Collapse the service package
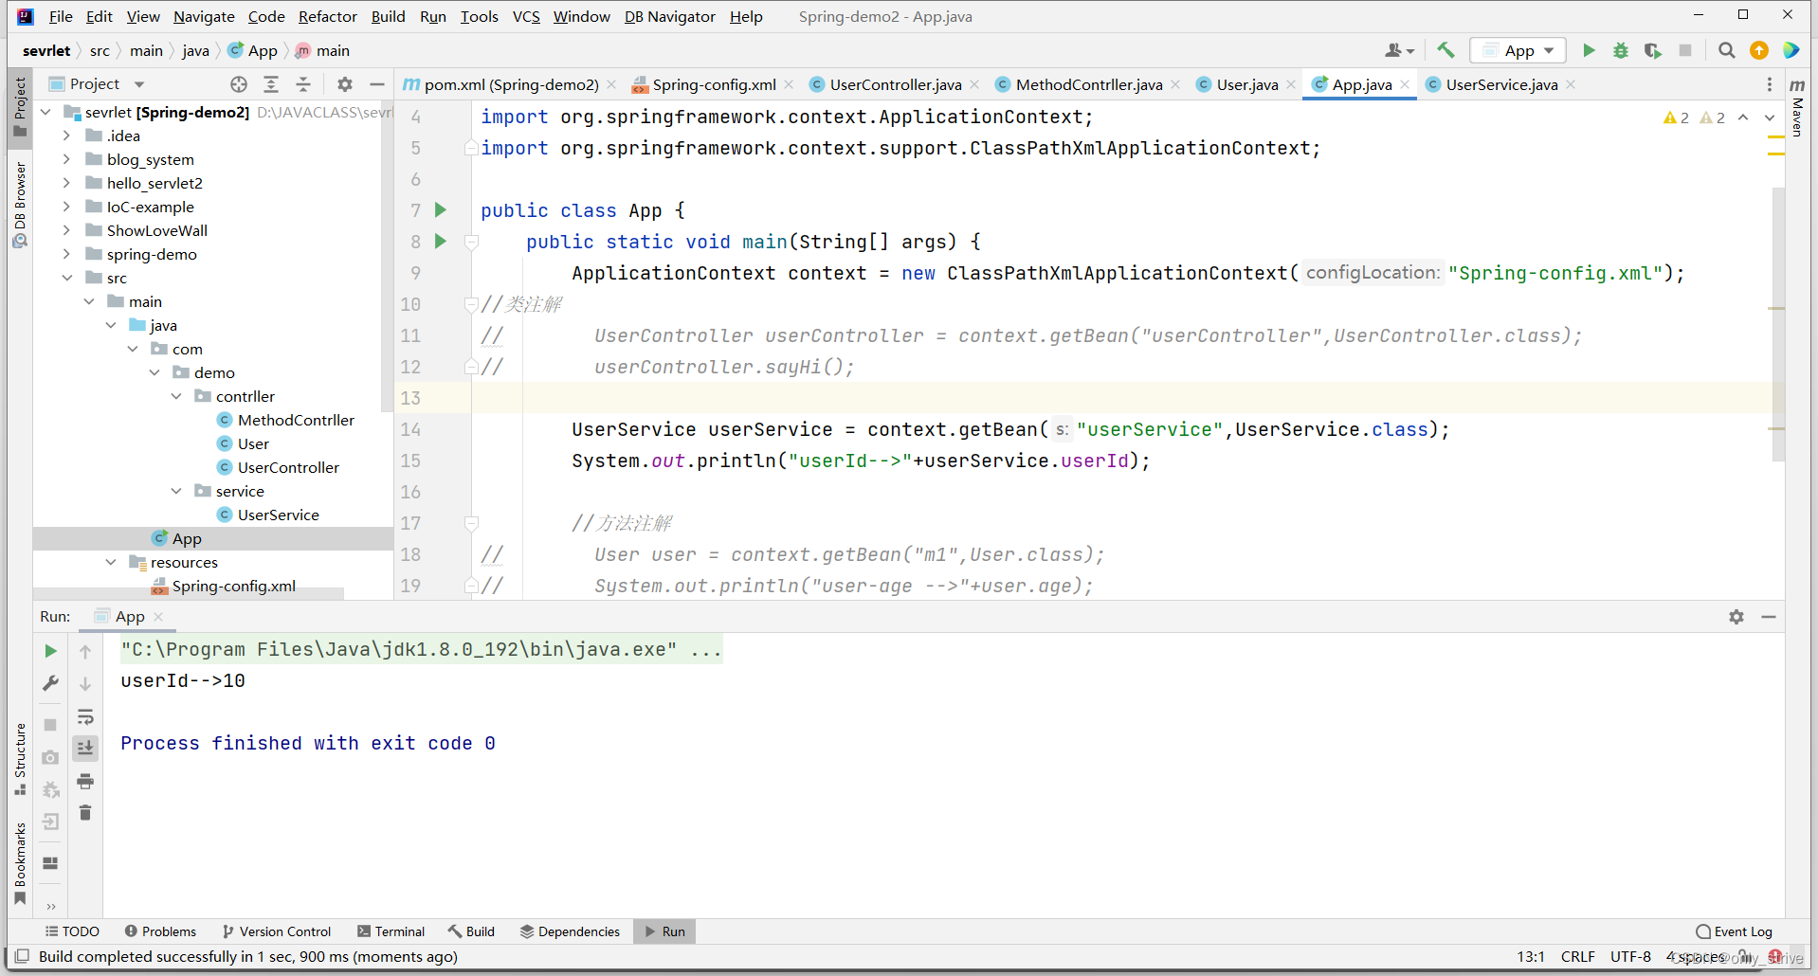 176,491
